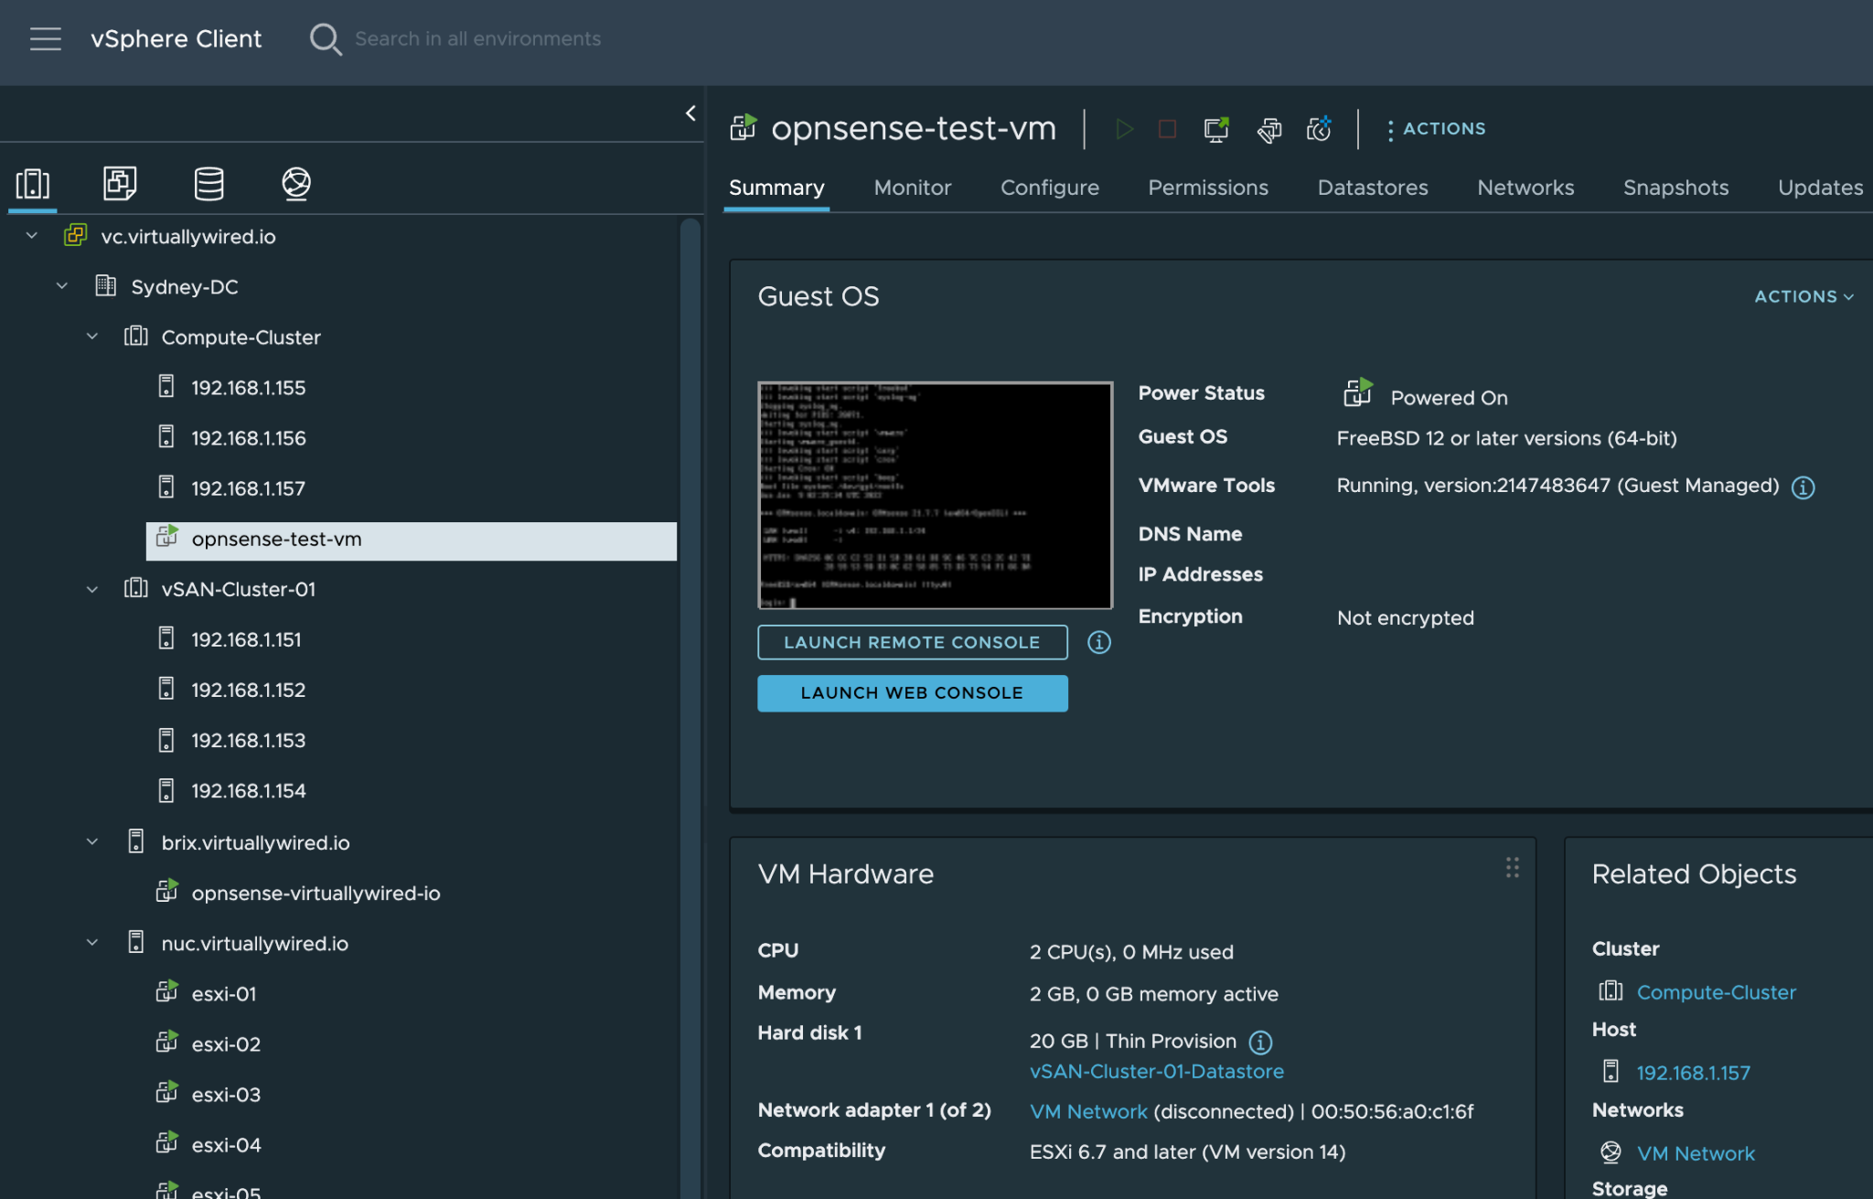The height and width of the screenshot is (1199, 1873).
Task: Select Sydney-DC datacenter in tree
Action: tap(184, 286)
